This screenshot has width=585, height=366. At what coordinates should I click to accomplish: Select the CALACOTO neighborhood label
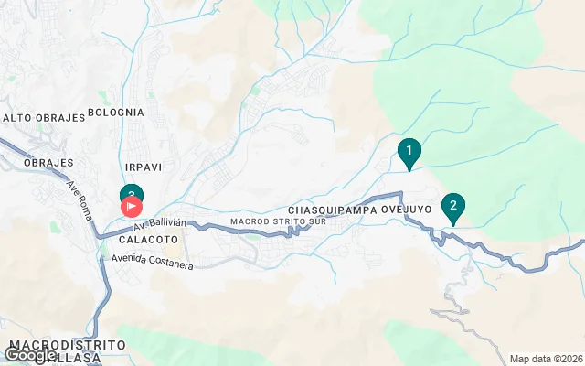pos(148,240)
